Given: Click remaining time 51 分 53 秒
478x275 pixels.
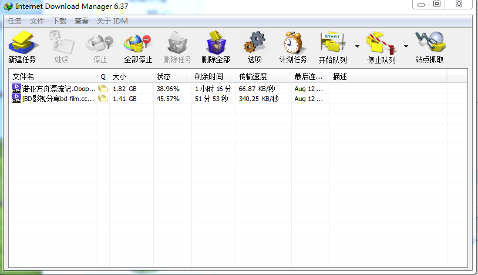Looking at the screenshot, I should (211, 99).
